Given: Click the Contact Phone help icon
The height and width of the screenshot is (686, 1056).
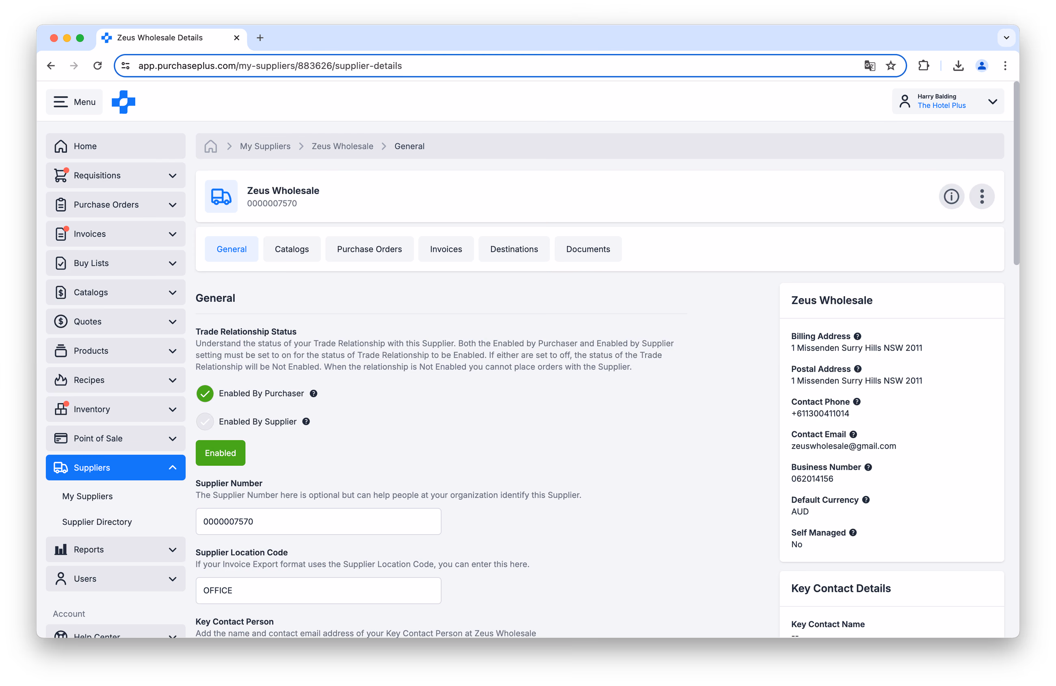Looking at the screenshot, I should pos(857,402).
